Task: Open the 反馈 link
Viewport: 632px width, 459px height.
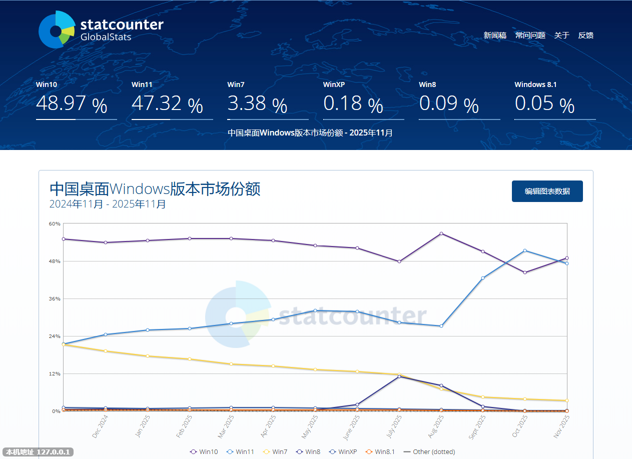Action: pyautogui.click(x=586, y=35)
